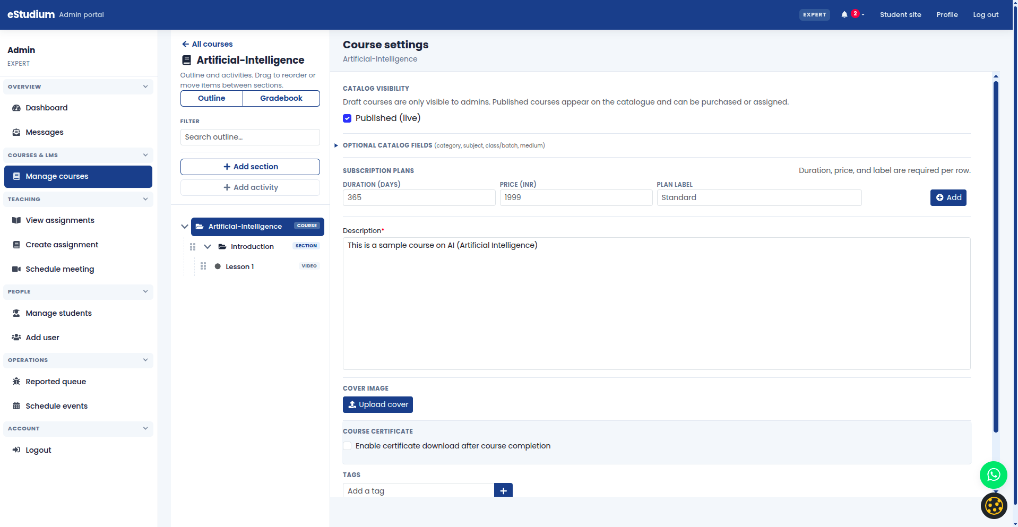
Task: Grab the Introduction section drag handle
Action: coord(193,247)
